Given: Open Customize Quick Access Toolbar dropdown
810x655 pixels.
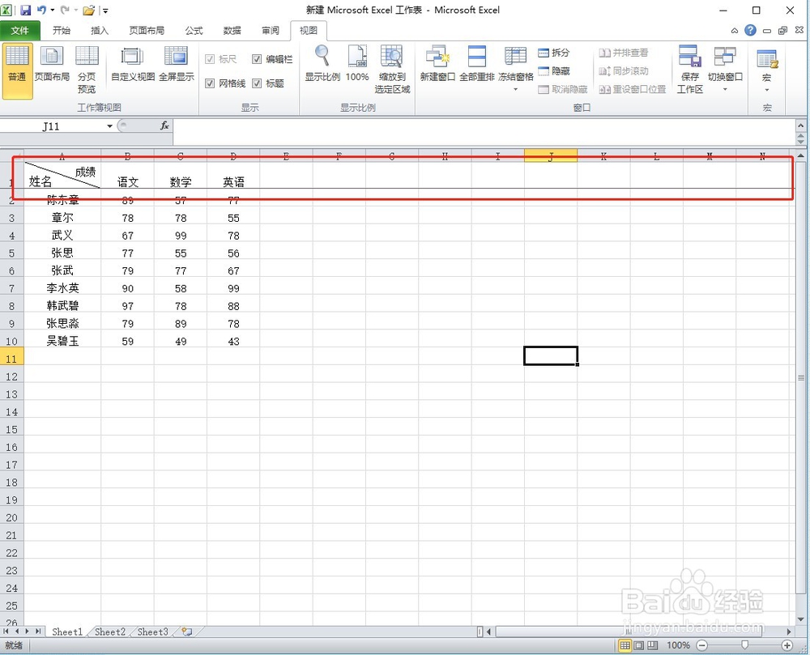Looking at the screenshot, I should 104,10.
